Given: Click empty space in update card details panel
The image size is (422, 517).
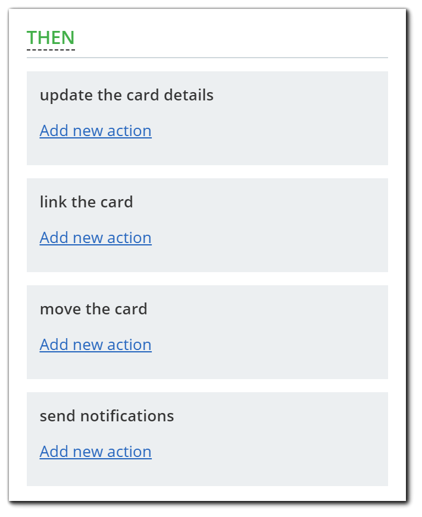Looking at the screenshot, I should click(x=286, y=125).
